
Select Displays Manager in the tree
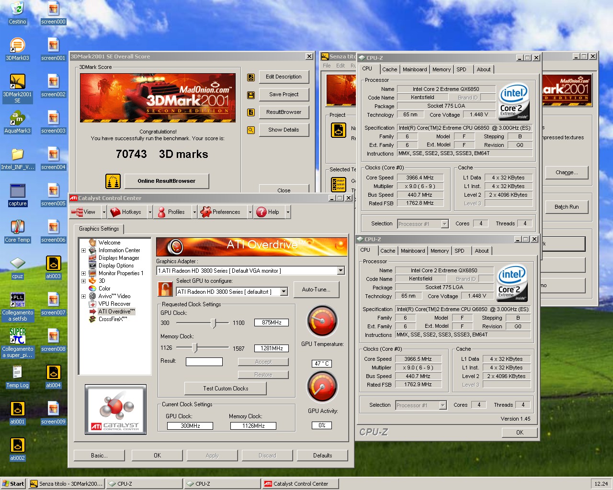coord(119,258)
